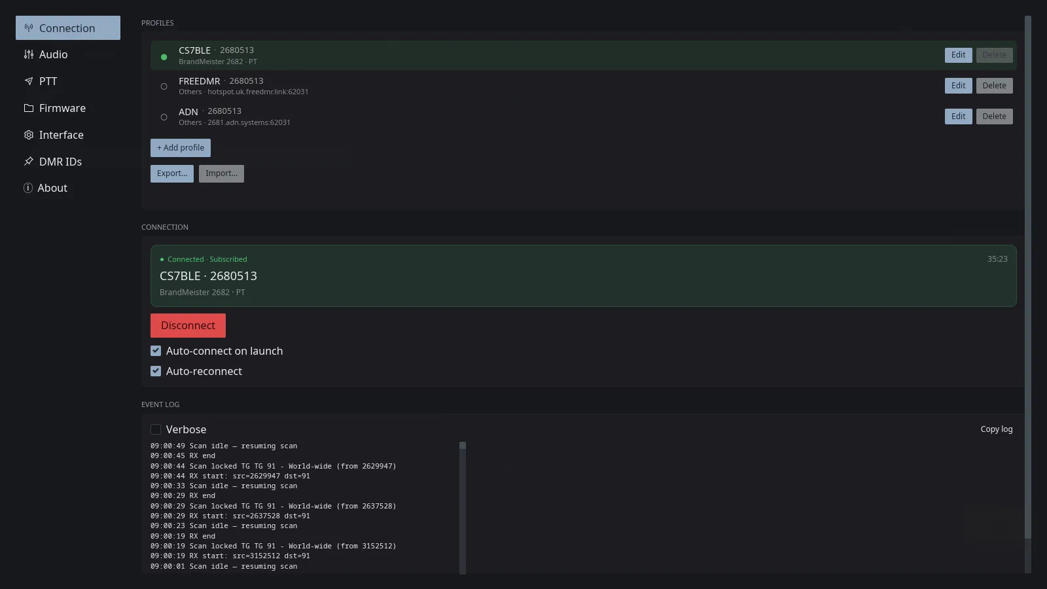Enable Verbose event logging
The height and width of the screenshot is (589, 1047).
156,429
